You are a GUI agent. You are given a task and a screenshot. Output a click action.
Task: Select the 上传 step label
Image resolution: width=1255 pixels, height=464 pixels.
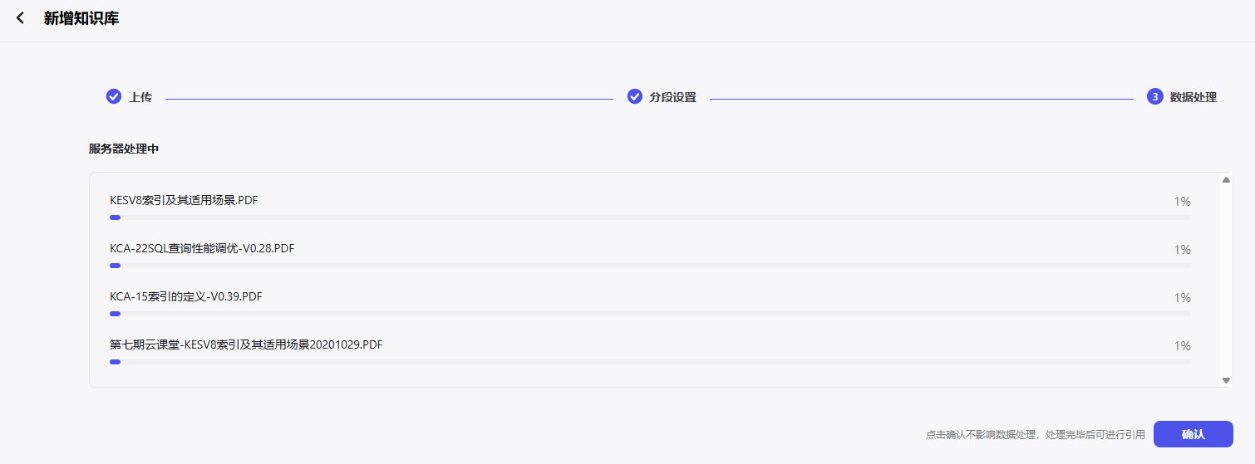[140, 97]
